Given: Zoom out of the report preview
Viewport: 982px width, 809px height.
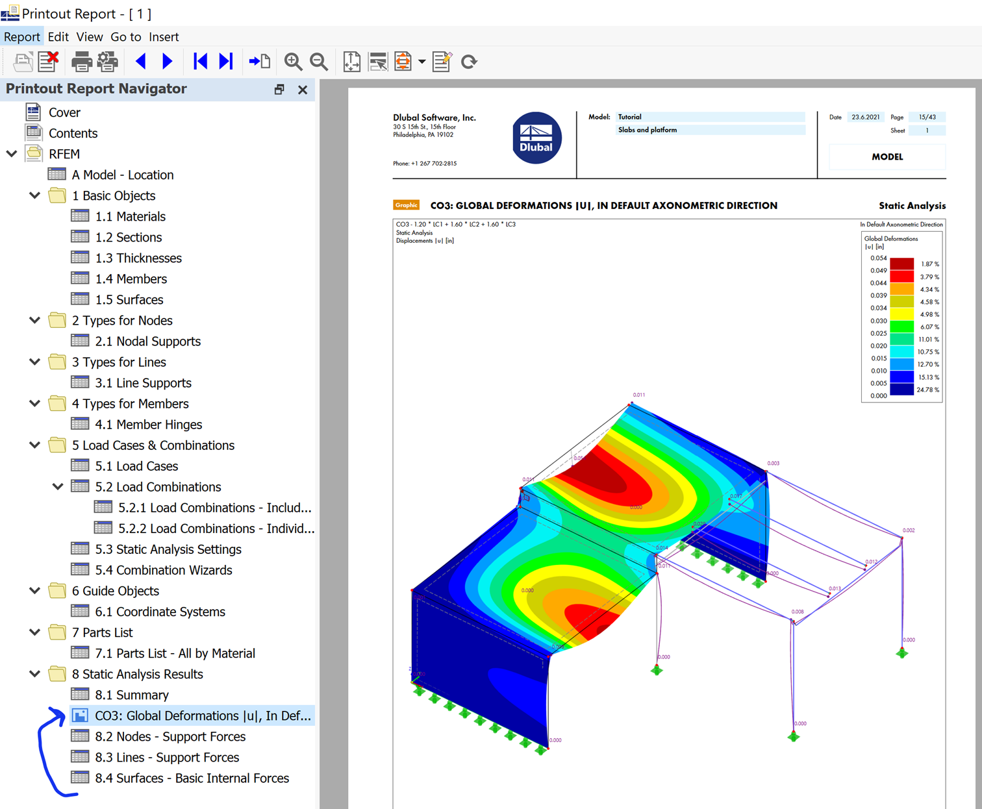Looking at the screenshot, I should [319, 62].
